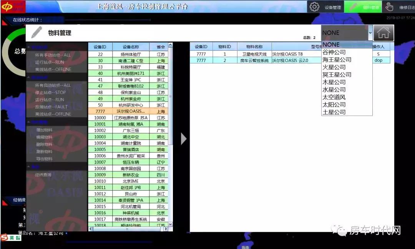415x249 pixels.
Task: Click the right-pointing arrow between the two tables
Action: (183, 139)
